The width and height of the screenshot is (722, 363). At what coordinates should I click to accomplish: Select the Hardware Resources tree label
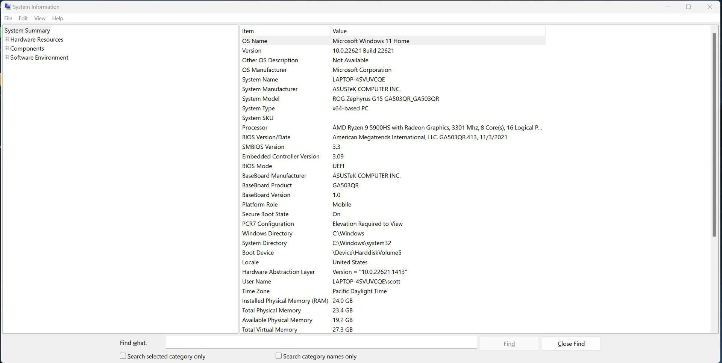point(37,39)
